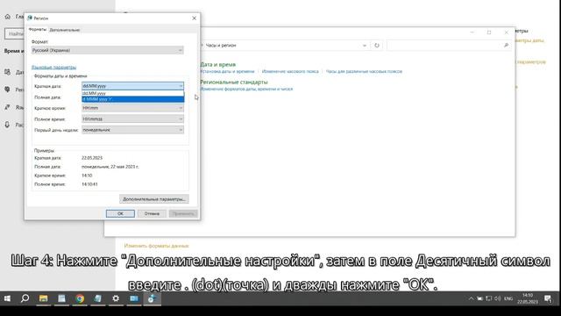The height and width of the screenshot is (316, 561).
Task: Click "Часы и регион" address bar path
Action: point(221,46)
